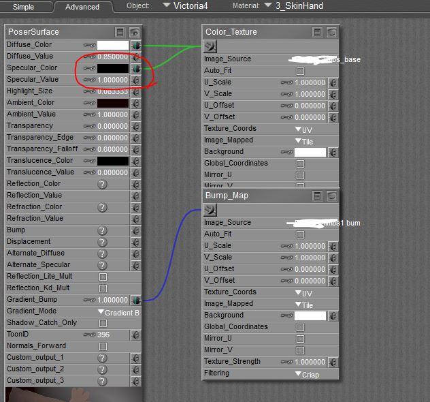
Task: Switch to the Simple tab
Action: pyautogui.click(x=24, y=7)
